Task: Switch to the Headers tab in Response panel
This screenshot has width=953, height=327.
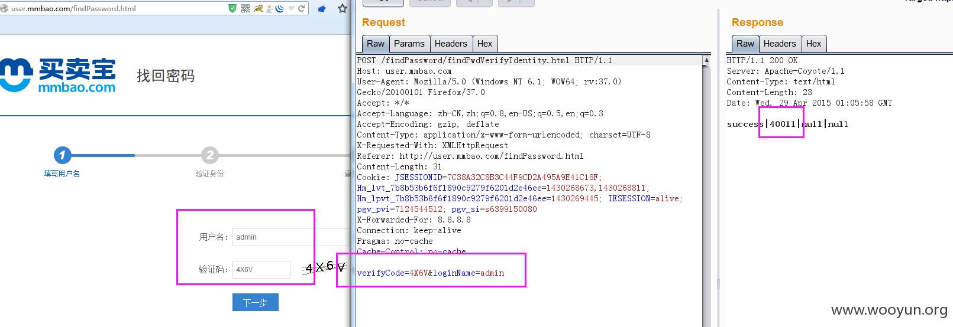Action: [x=780, y=44]
